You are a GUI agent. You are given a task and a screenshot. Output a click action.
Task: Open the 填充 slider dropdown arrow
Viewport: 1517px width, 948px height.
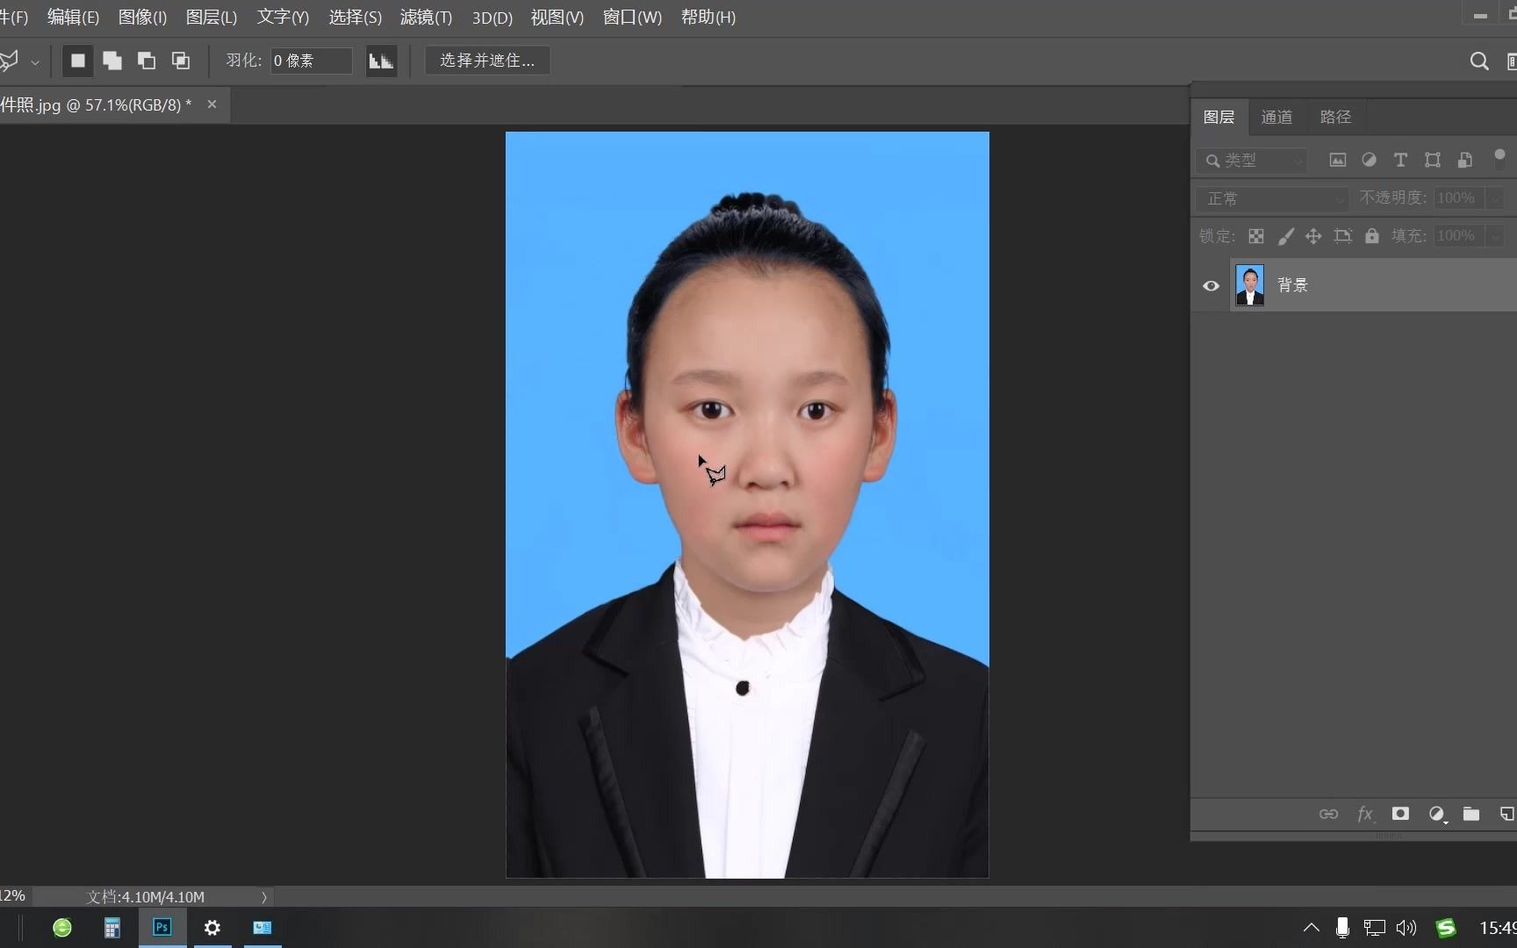[x=1494, y=236]
